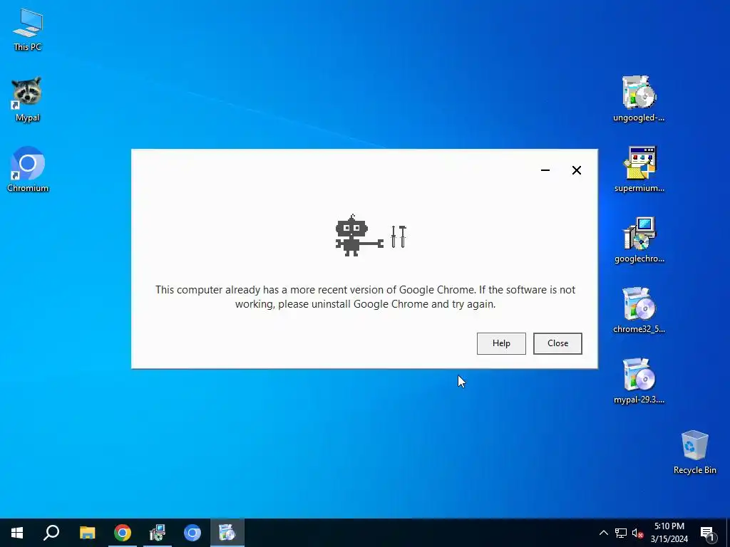
Task: Minimize the Chrome installer dialog
Action: pos(545,170)
